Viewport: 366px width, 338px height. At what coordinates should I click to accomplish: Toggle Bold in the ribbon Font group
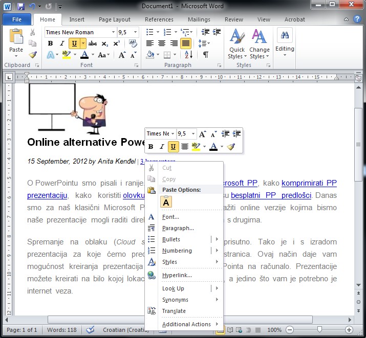click(50, 43)
